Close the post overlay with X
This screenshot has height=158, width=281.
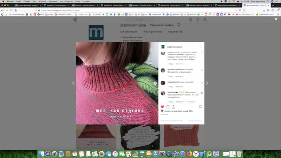276,19
